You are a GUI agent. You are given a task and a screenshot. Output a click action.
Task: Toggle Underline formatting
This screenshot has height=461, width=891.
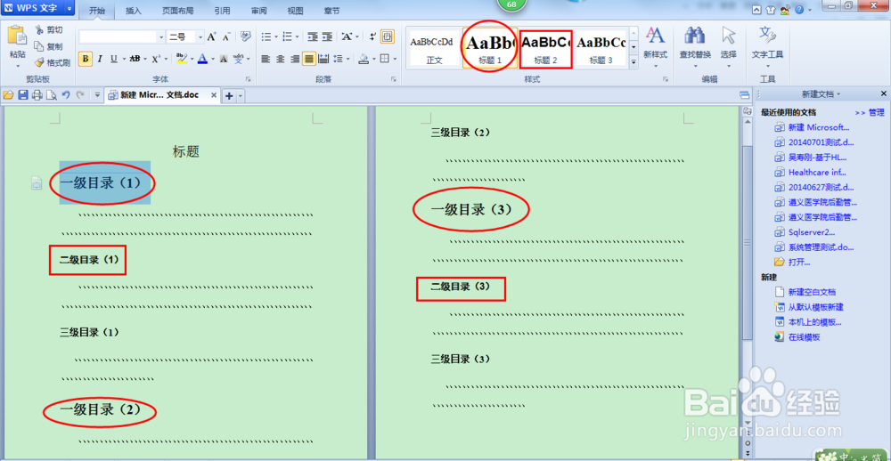point(114,59)
